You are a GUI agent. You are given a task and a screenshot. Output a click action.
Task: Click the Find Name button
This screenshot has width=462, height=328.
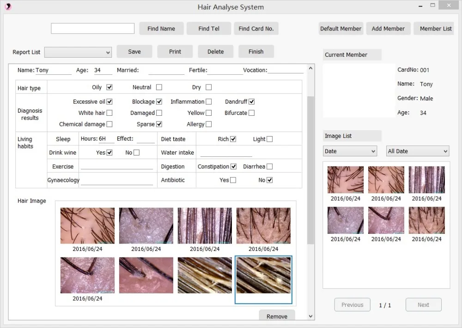[161, 29]
